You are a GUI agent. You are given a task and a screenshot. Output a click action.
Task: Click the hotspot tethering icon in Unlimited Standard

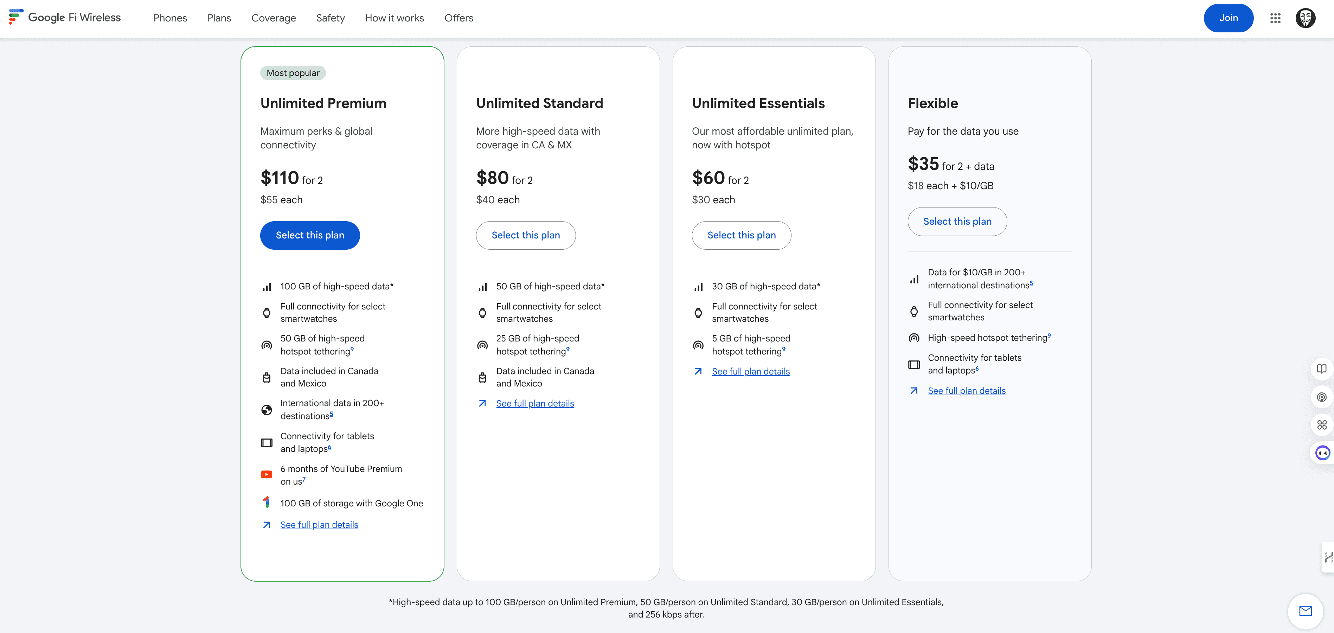482,345
